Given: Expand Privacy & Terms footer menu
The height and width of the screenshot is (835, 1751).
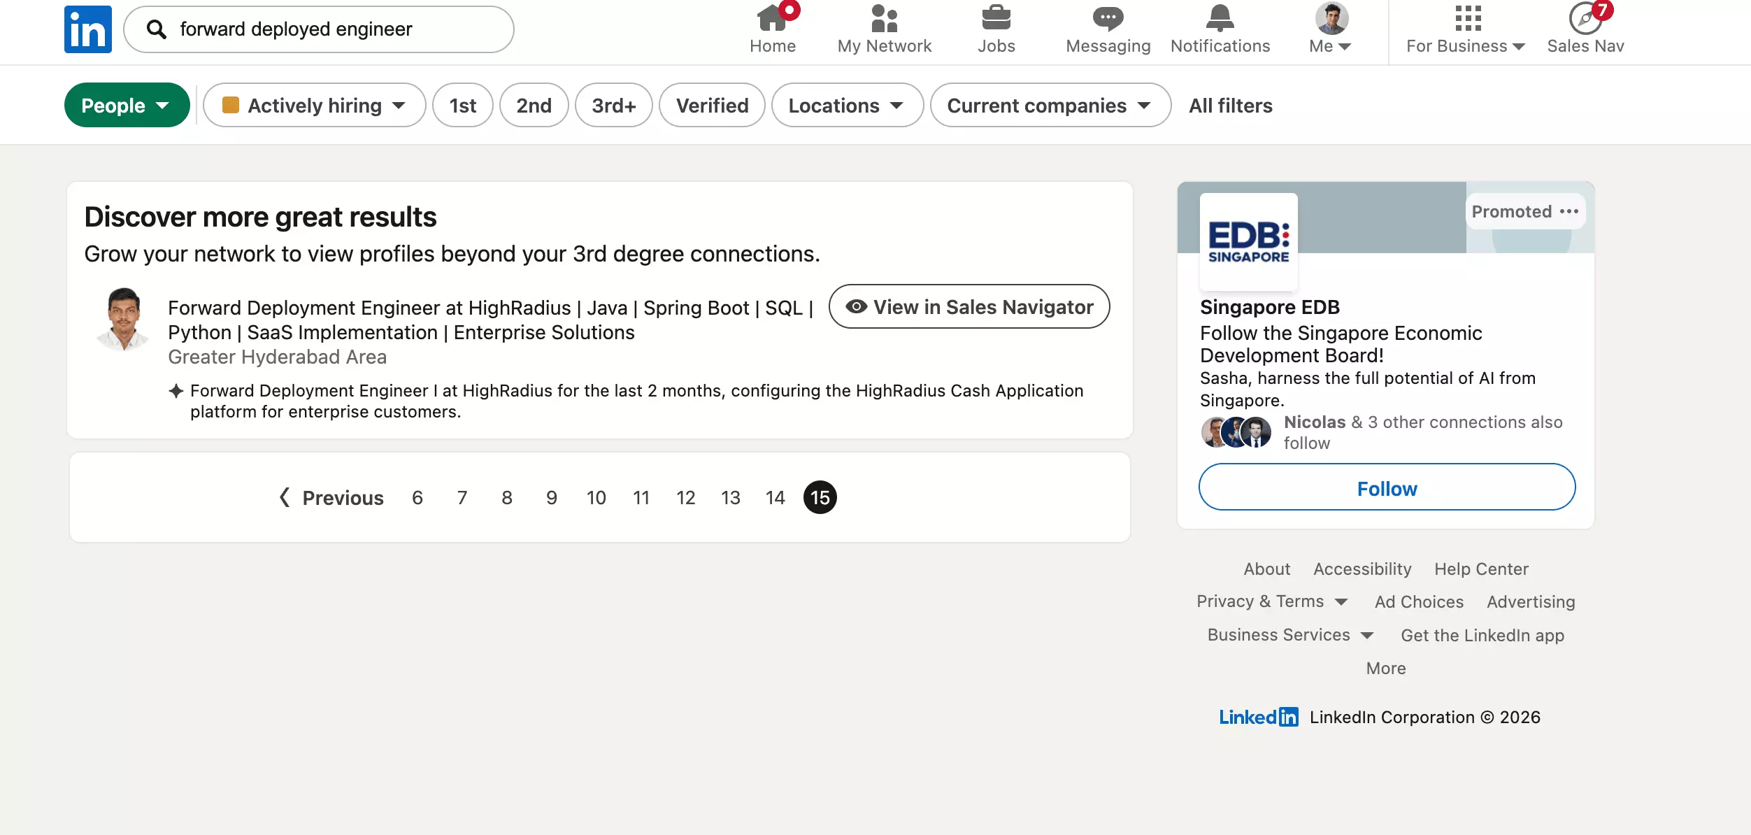Looking at the screenshot, I should [x=1272, y=601].
